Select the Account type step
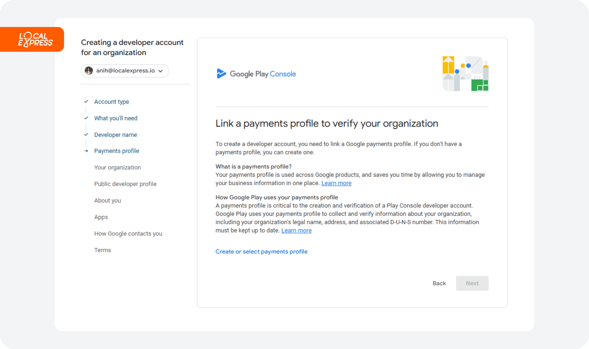Screen dimensions: 589x349 coord(112,101)
